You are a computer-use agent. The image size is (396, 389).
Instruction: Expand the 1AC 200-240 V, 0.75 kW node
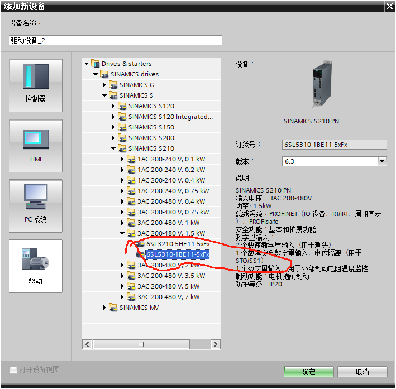[x=122, y=191]
